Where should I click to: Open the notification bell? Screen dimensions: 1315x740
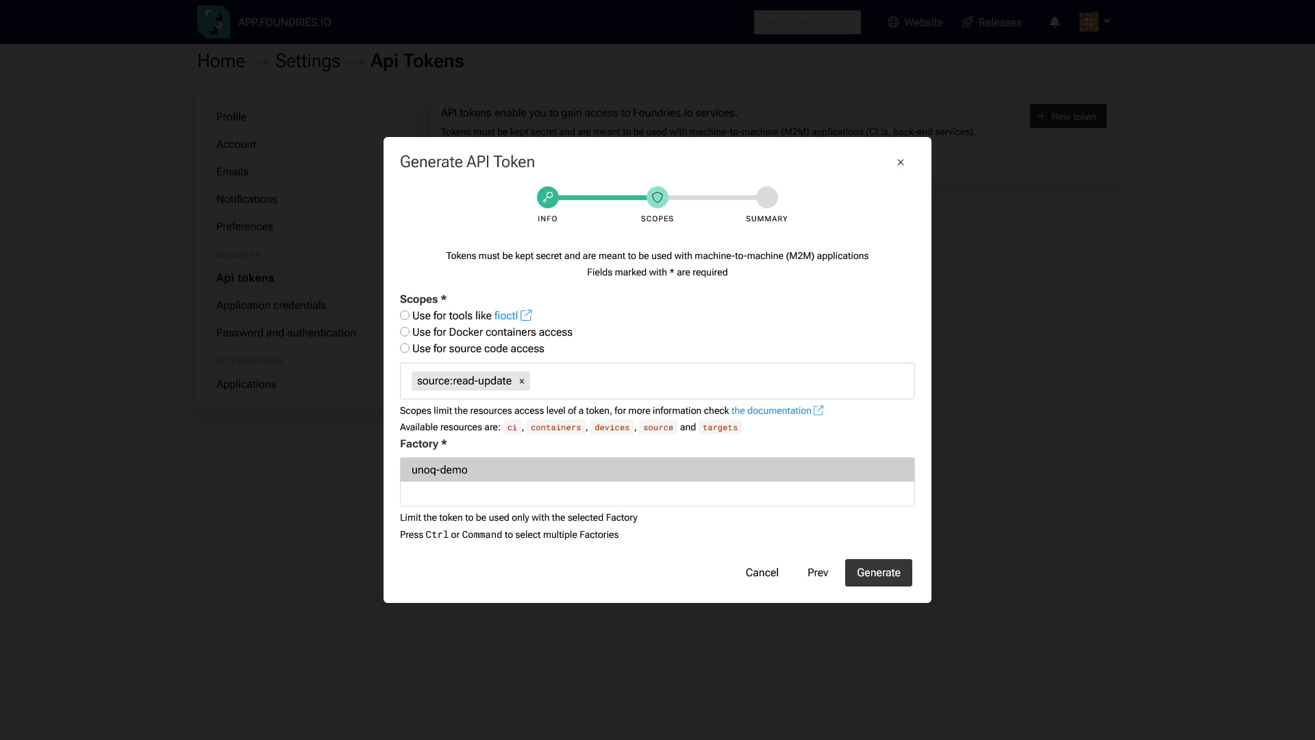1054,21
